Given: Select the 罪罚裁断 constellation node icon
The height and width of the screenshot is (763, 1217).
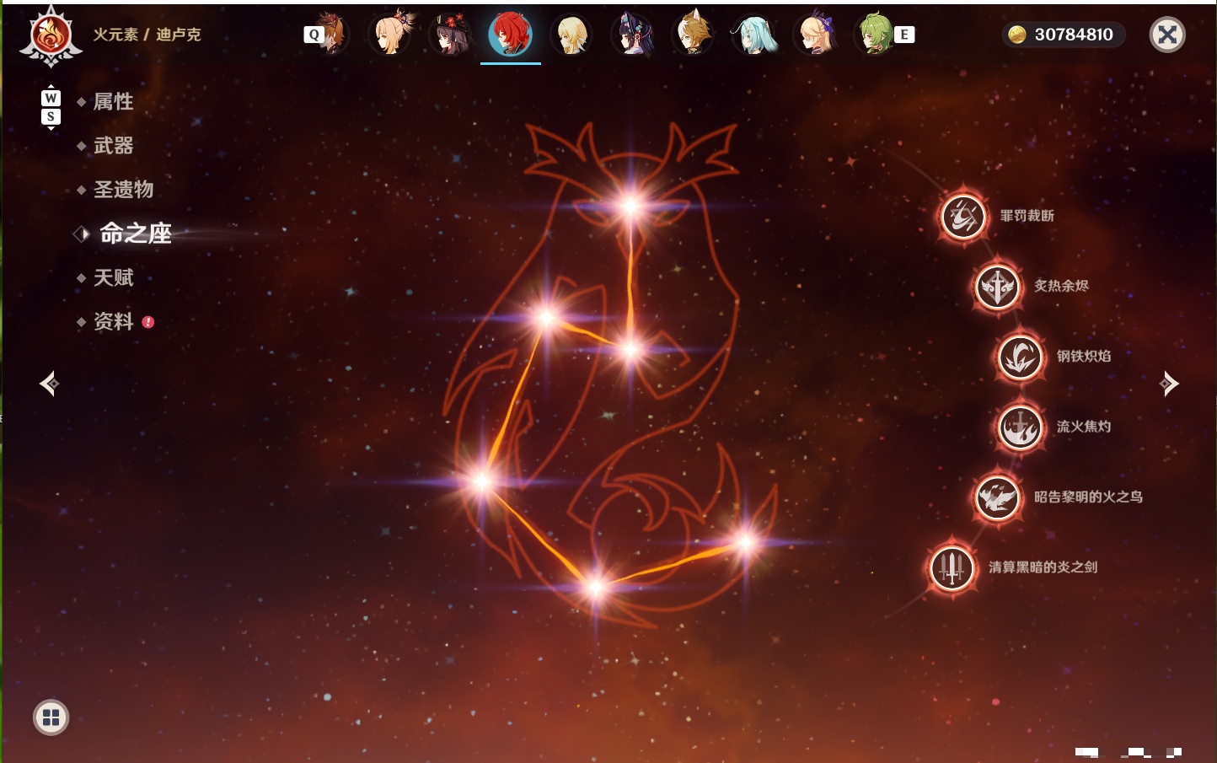Looking at the screenshot, I should 963,216.
